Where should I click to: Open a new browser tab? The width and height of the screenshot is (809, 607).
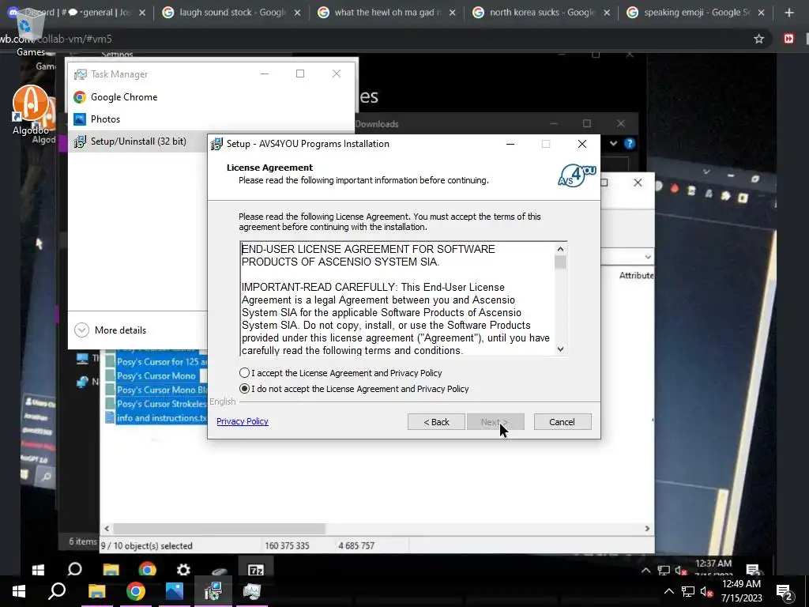(x=789, y=13)
